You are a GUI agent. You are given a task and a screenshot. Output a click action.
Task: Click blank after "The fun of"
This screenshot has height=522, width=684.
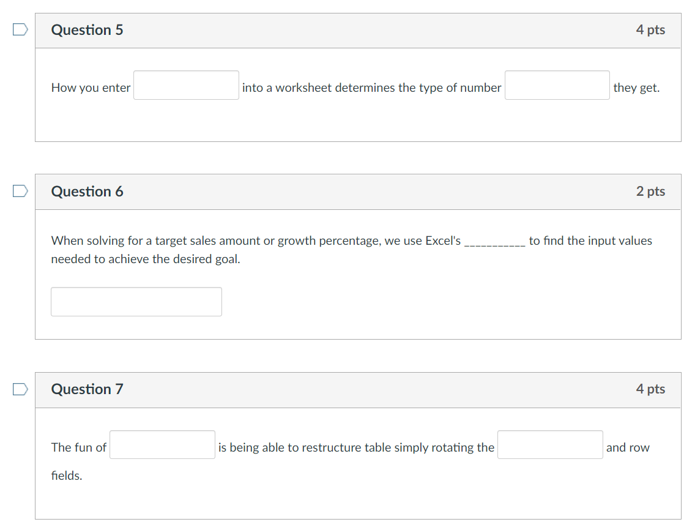point(162,445)
